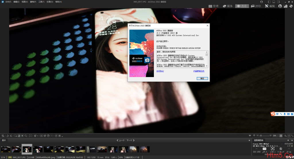Click IMG_0017.JPG in the status bar
Image resolution: width=294 pixels, height=159 pixels.
pyautogui.click(x=19, y=157)
